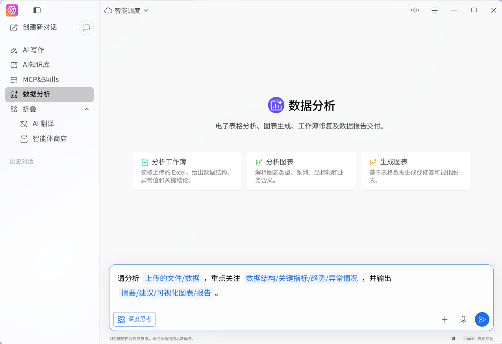Choose the 分析图表 card
Viewport: 502px width, 344px height.
coord(301,171)
